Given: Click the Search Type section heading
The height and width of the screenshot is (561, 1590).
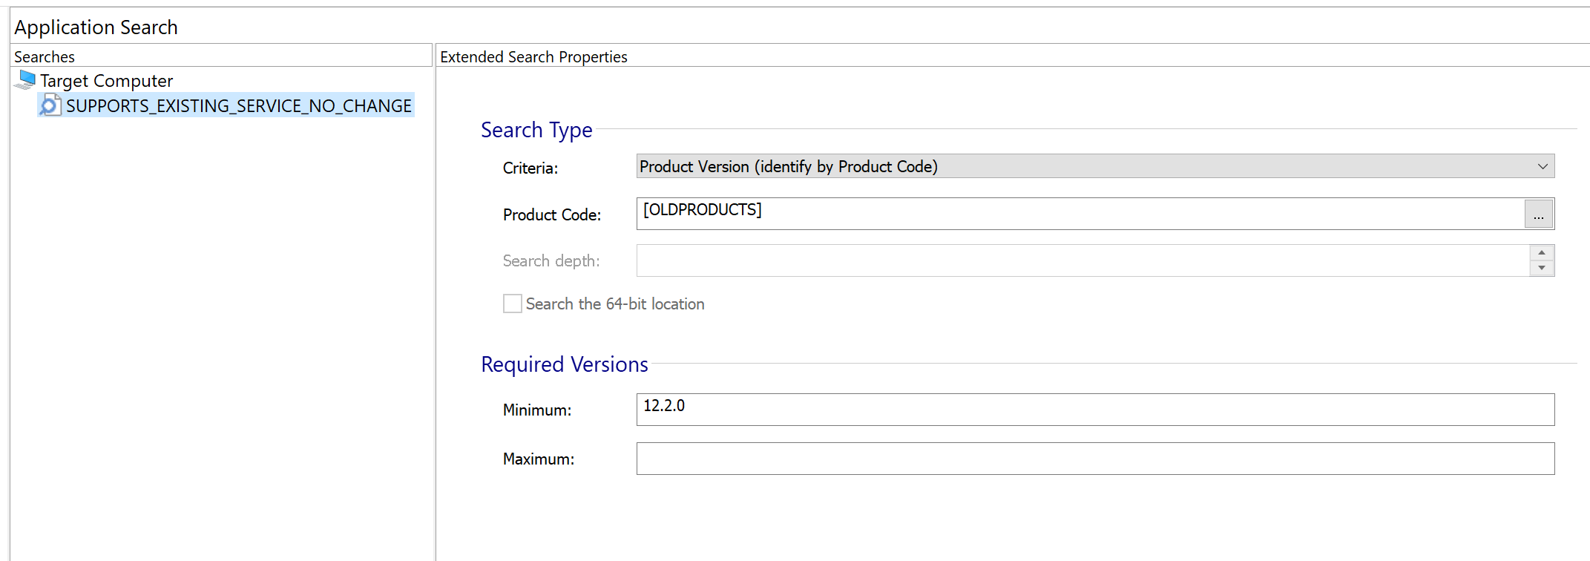Looking at the screenshot, I should [536, 130].
